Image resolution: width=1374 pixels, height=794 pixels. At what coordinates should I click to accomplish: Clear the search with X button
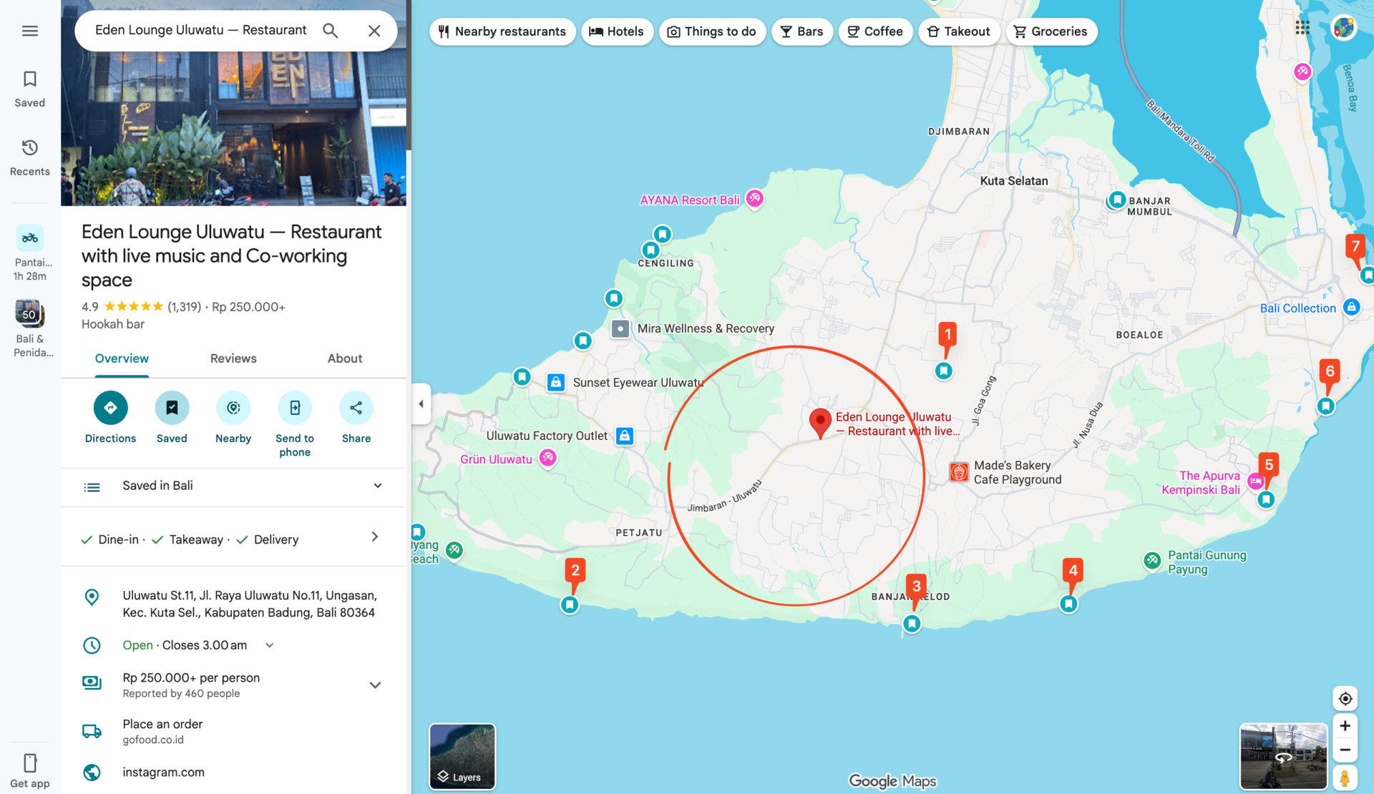click(x=374, y=31)
